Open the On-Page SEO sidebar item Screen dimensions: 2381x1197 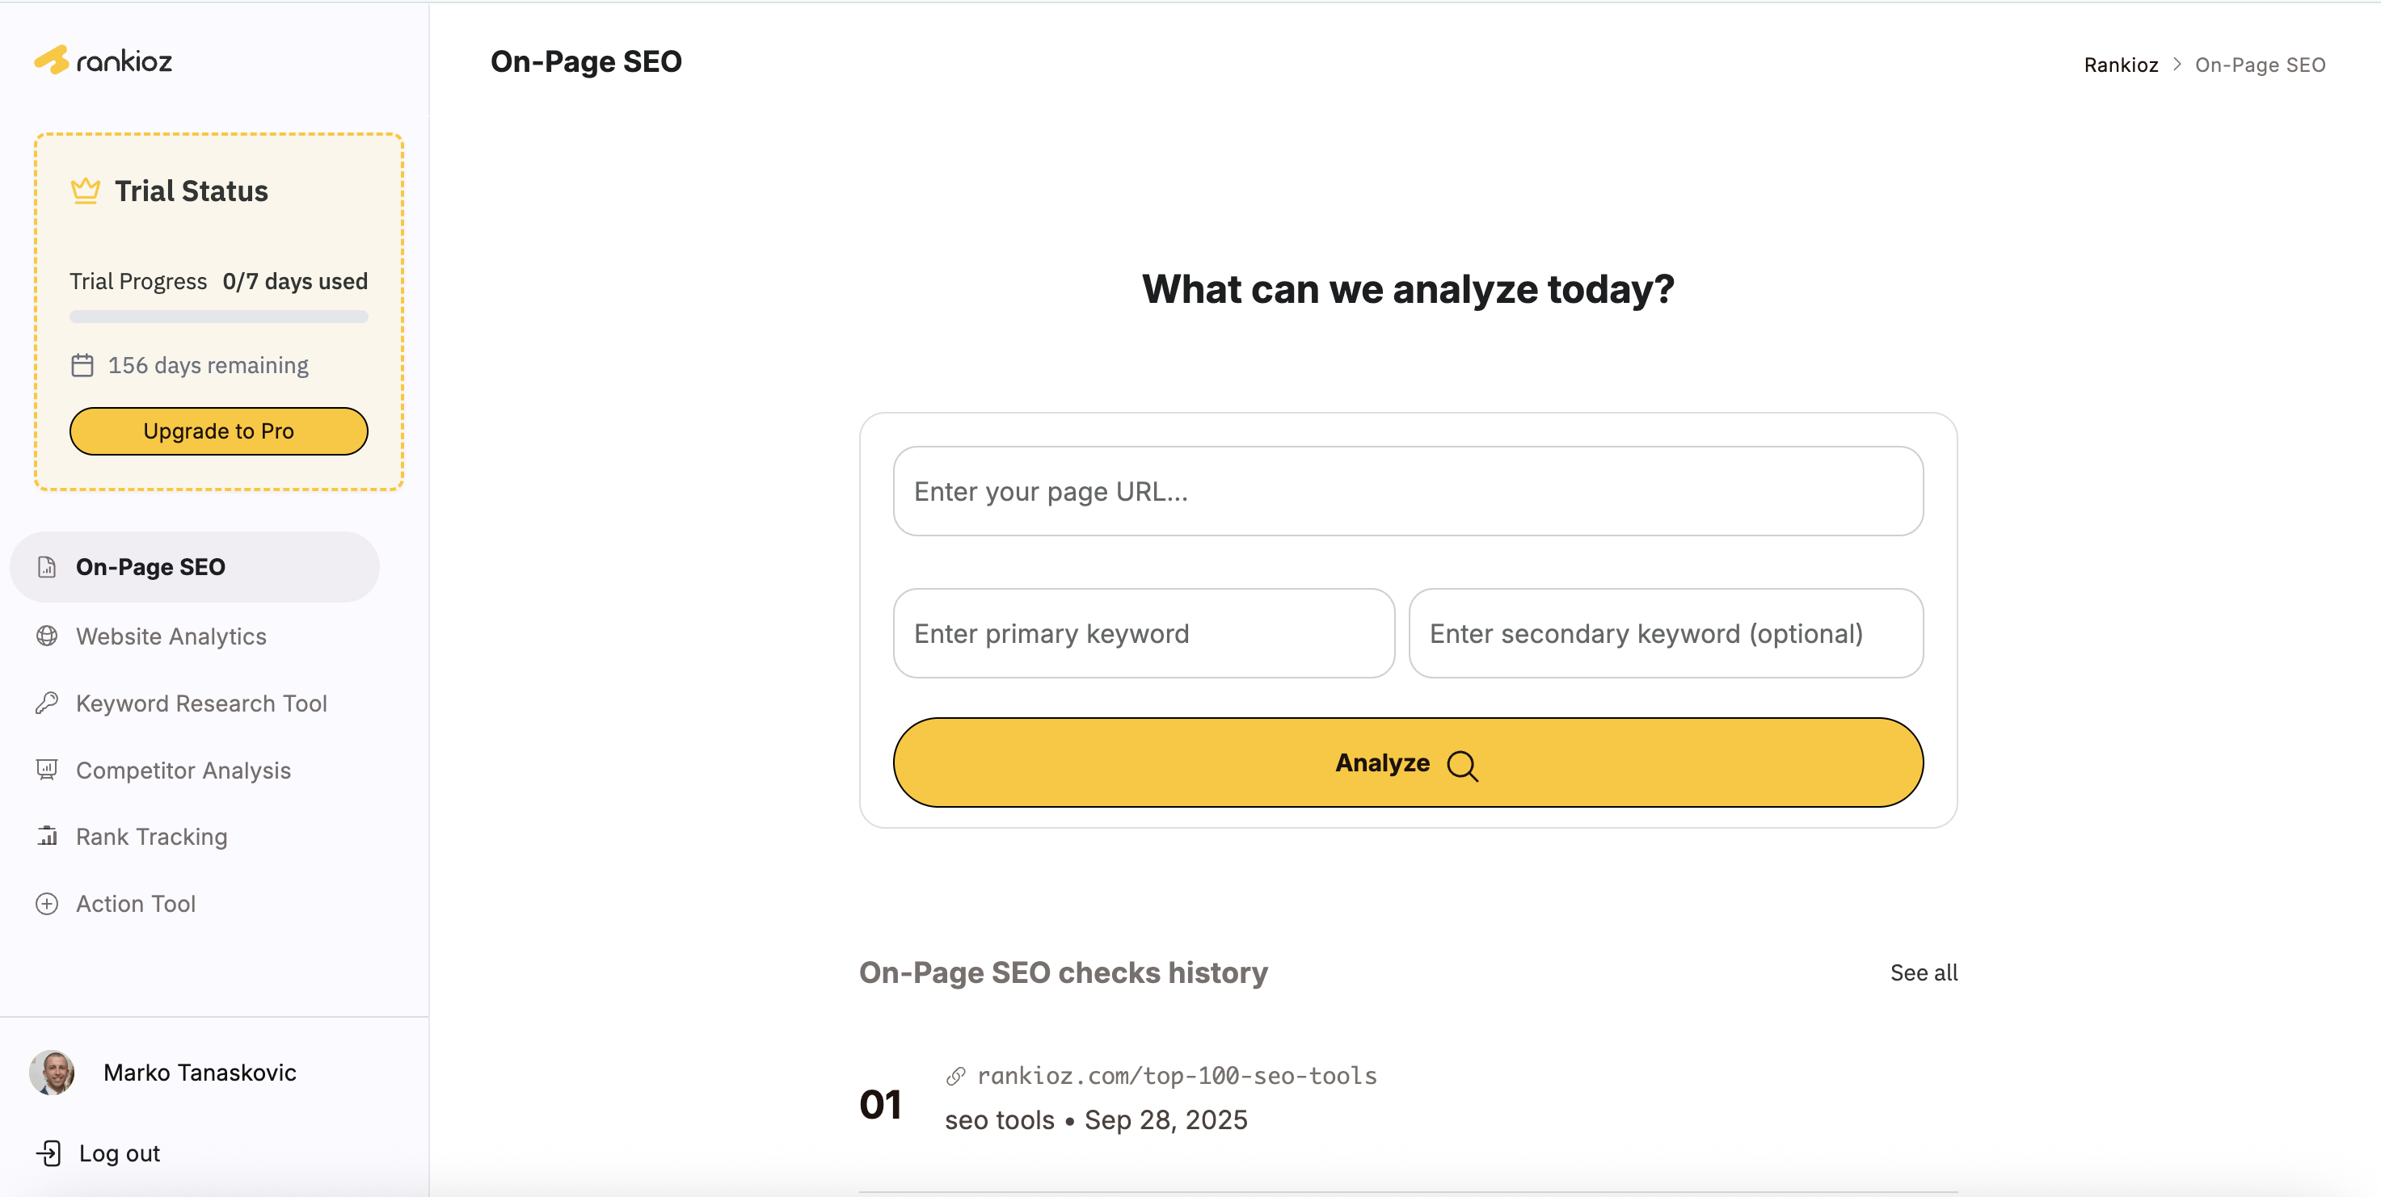(150, 567)
